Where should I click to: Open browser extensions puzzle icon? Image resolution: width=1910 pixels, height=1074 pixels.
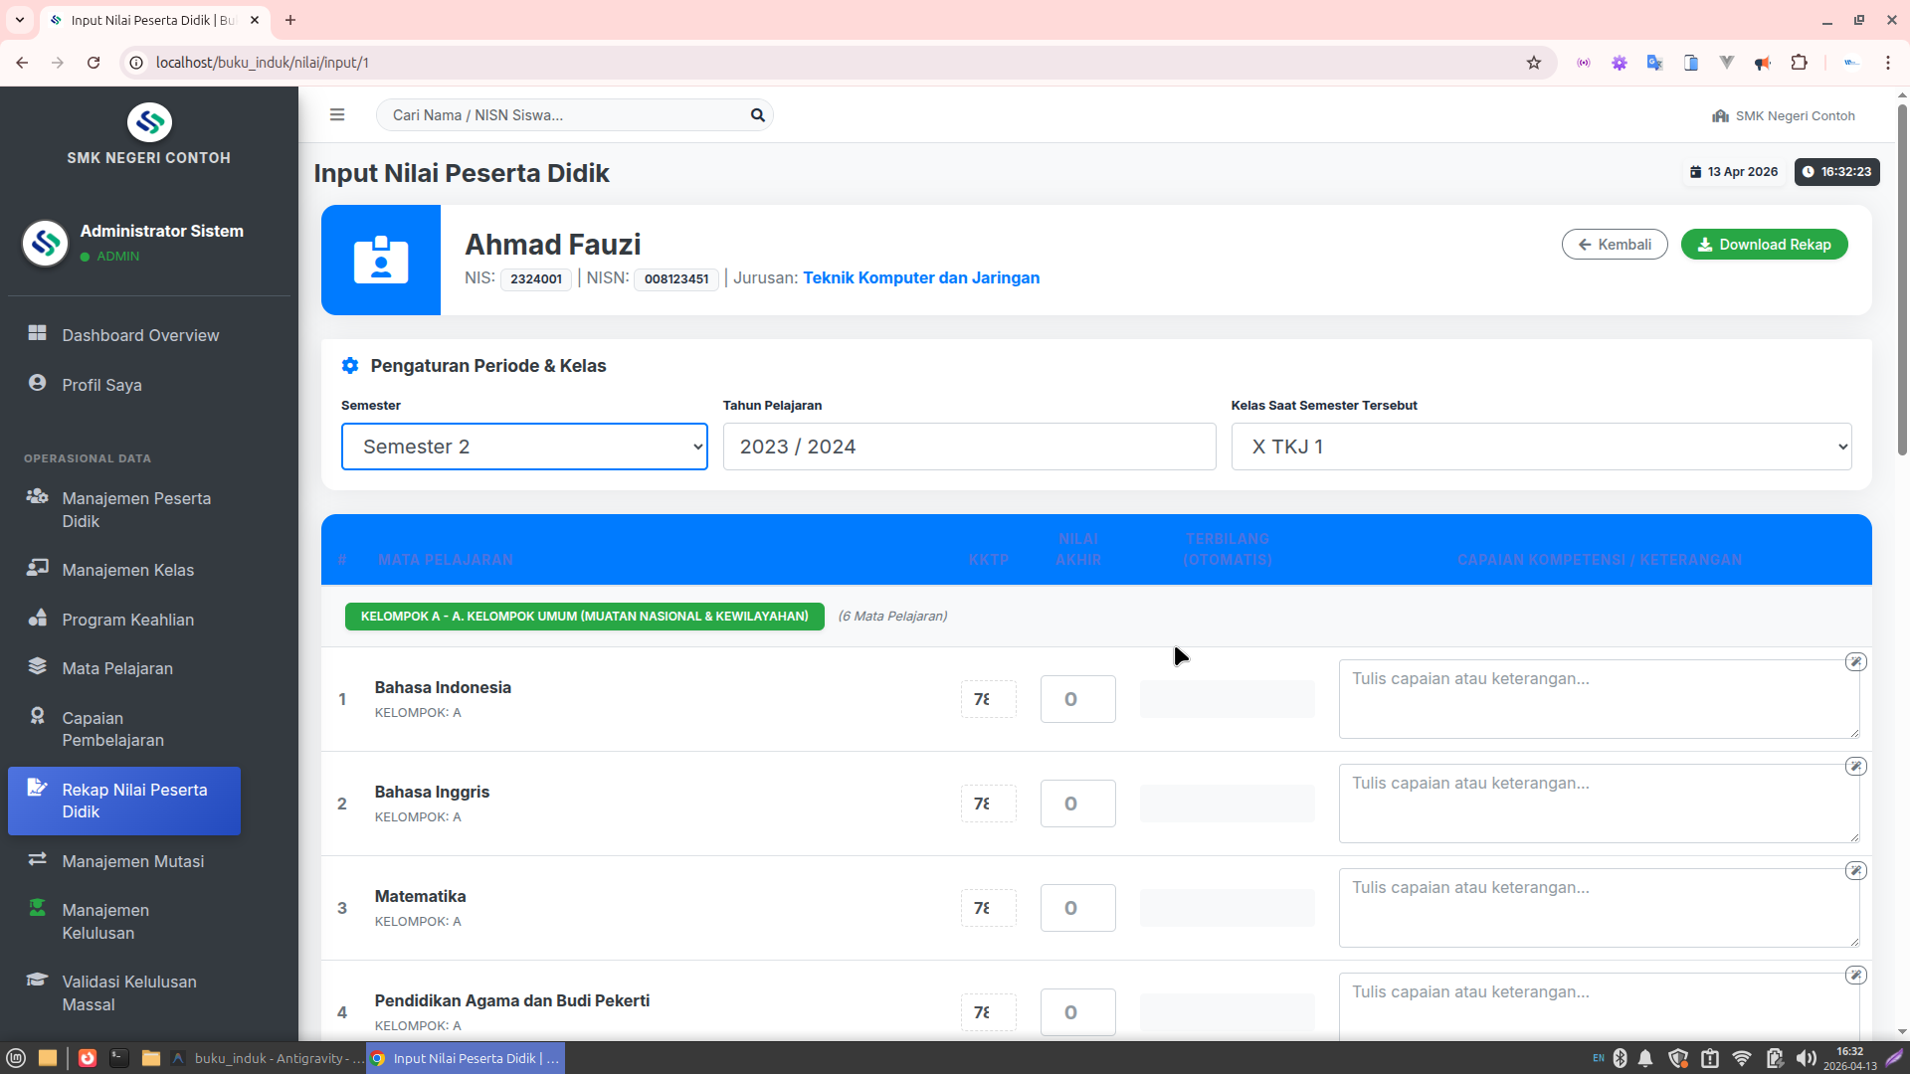point(1799,63)
